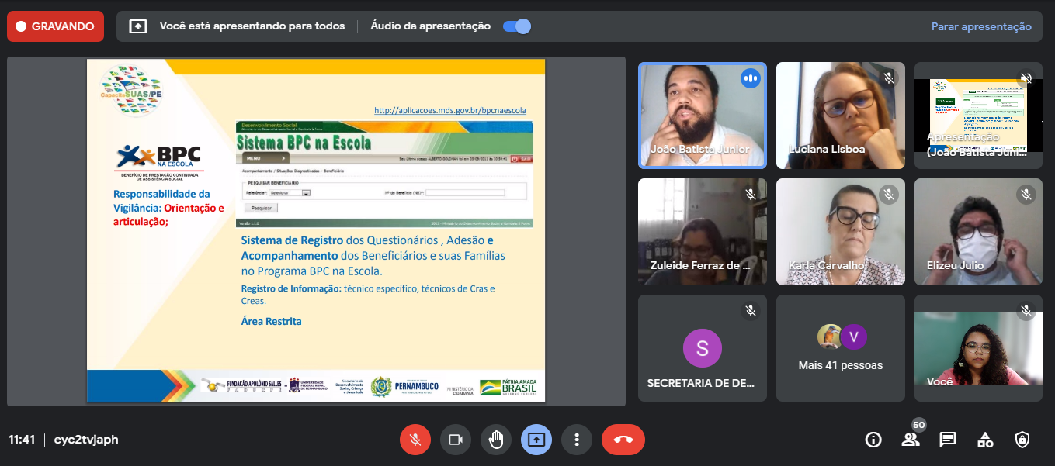Click the present screen button
Screen dimensions: 1055x466
[536, 440]
